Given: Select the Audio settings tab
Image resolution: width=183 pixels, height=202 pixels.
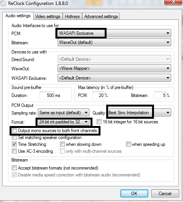Looking at the screenshot, I should tap(18, 16).
